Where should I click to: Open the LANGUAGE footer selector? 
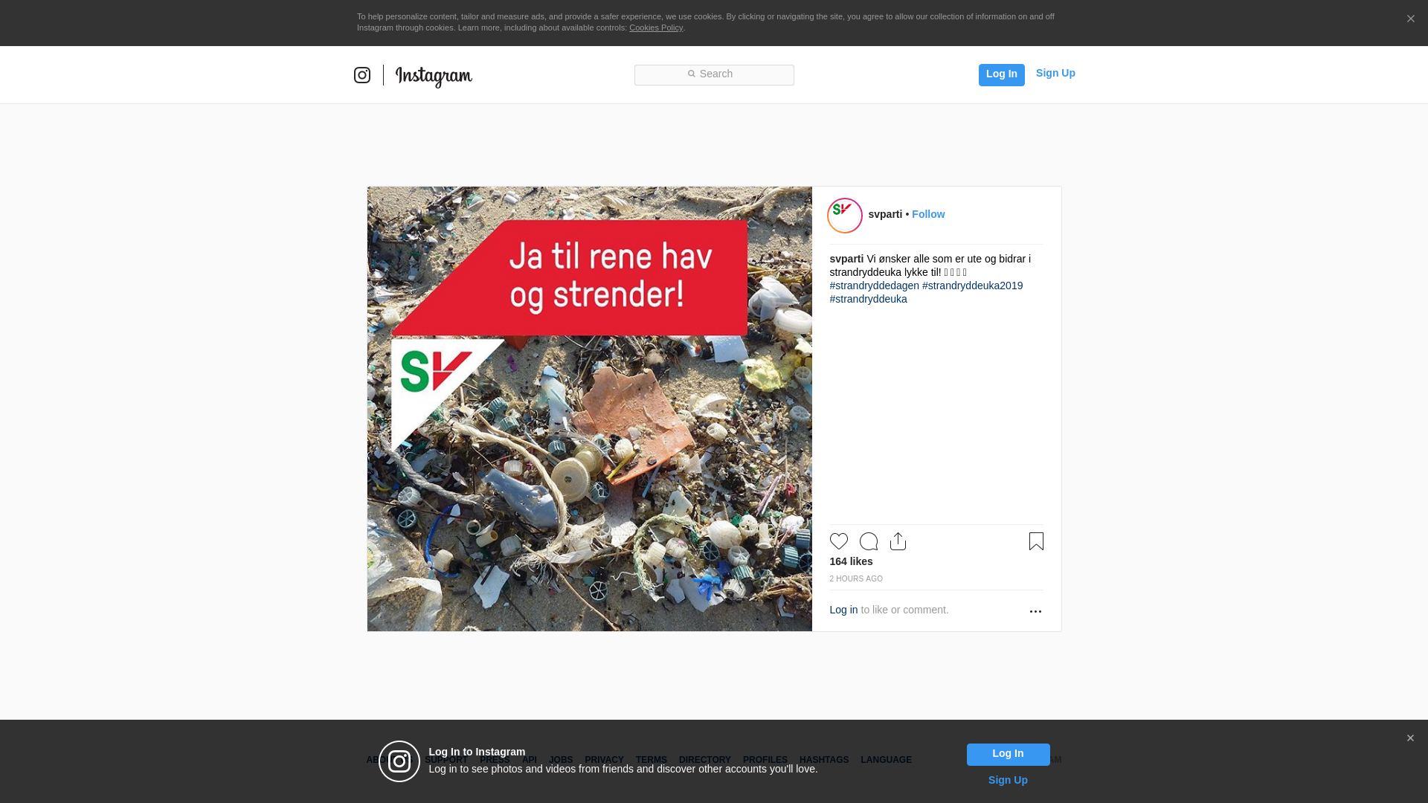point(886,760)
